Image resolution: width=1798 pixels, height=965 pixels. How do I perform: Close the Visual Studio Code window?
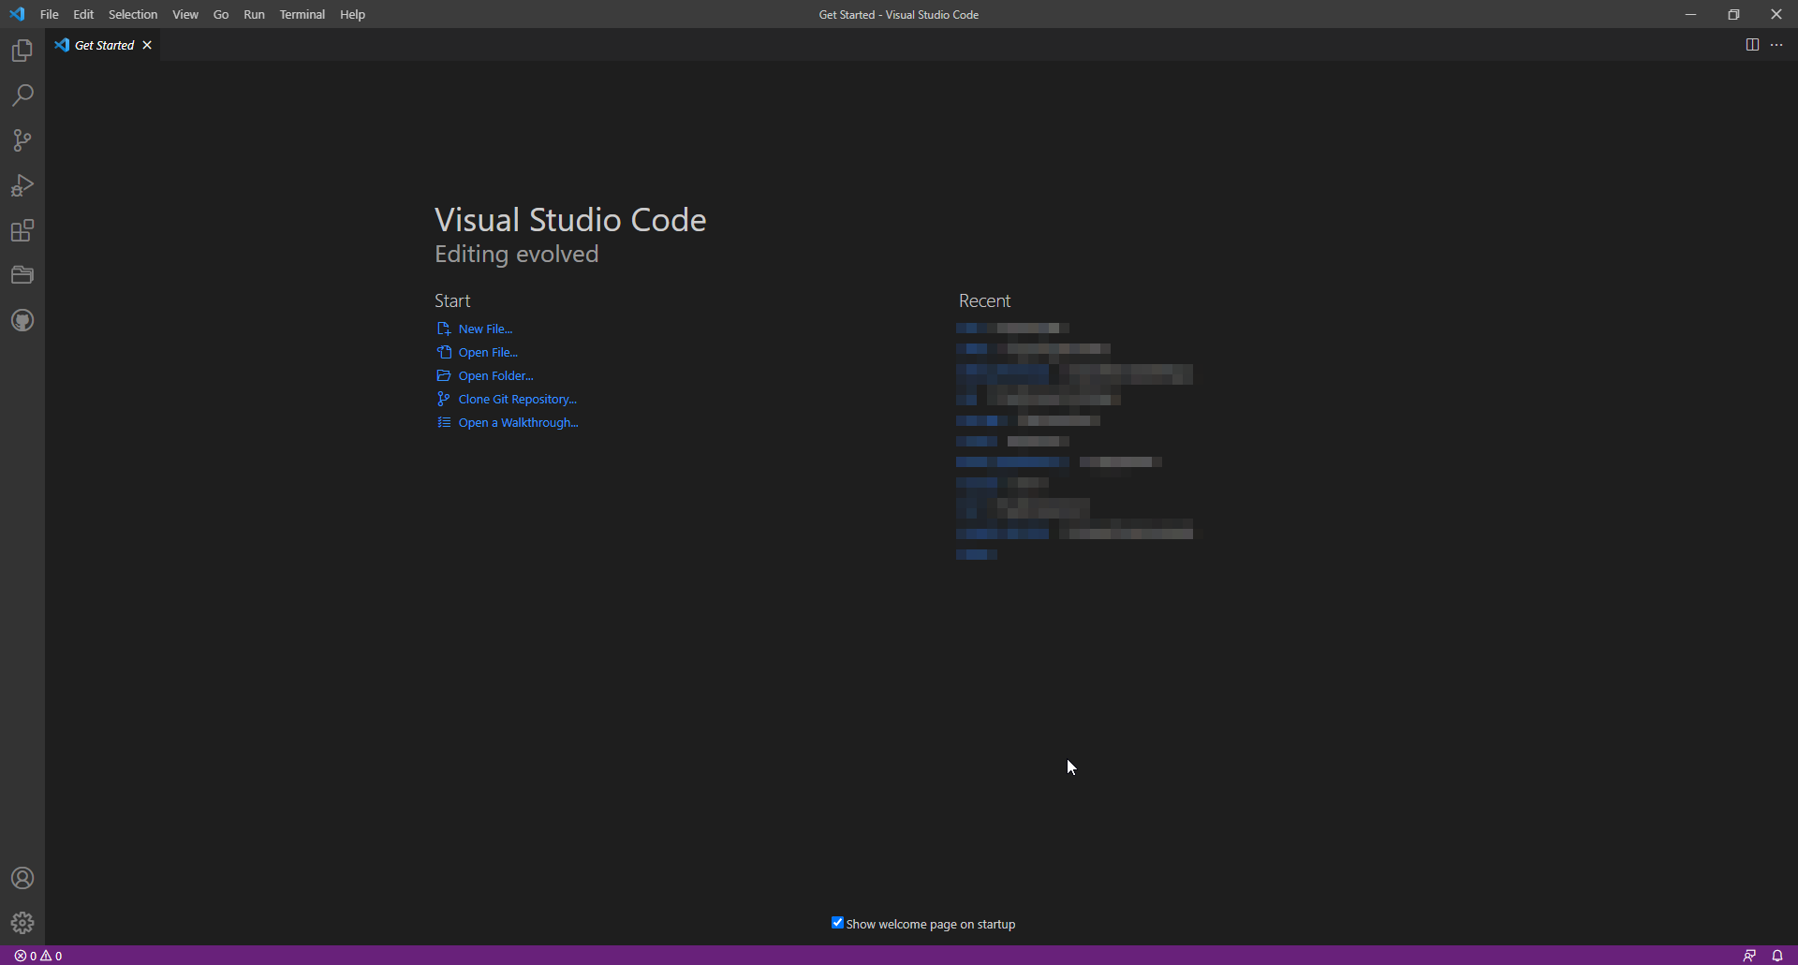pyautogui.click(x=1776, y=14)
